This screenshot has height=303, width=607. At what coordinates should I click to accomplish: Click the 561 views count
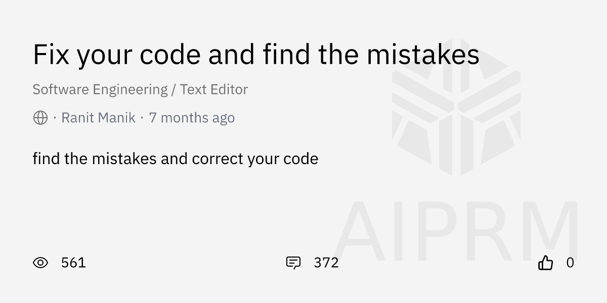coord(73,263)
